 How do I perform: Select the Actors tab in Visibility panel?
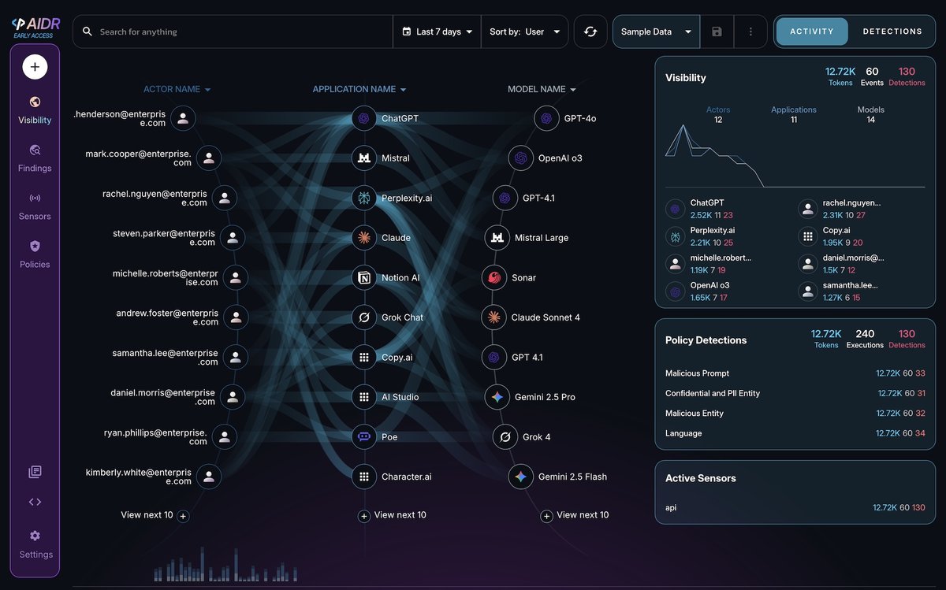click(718, 114)
